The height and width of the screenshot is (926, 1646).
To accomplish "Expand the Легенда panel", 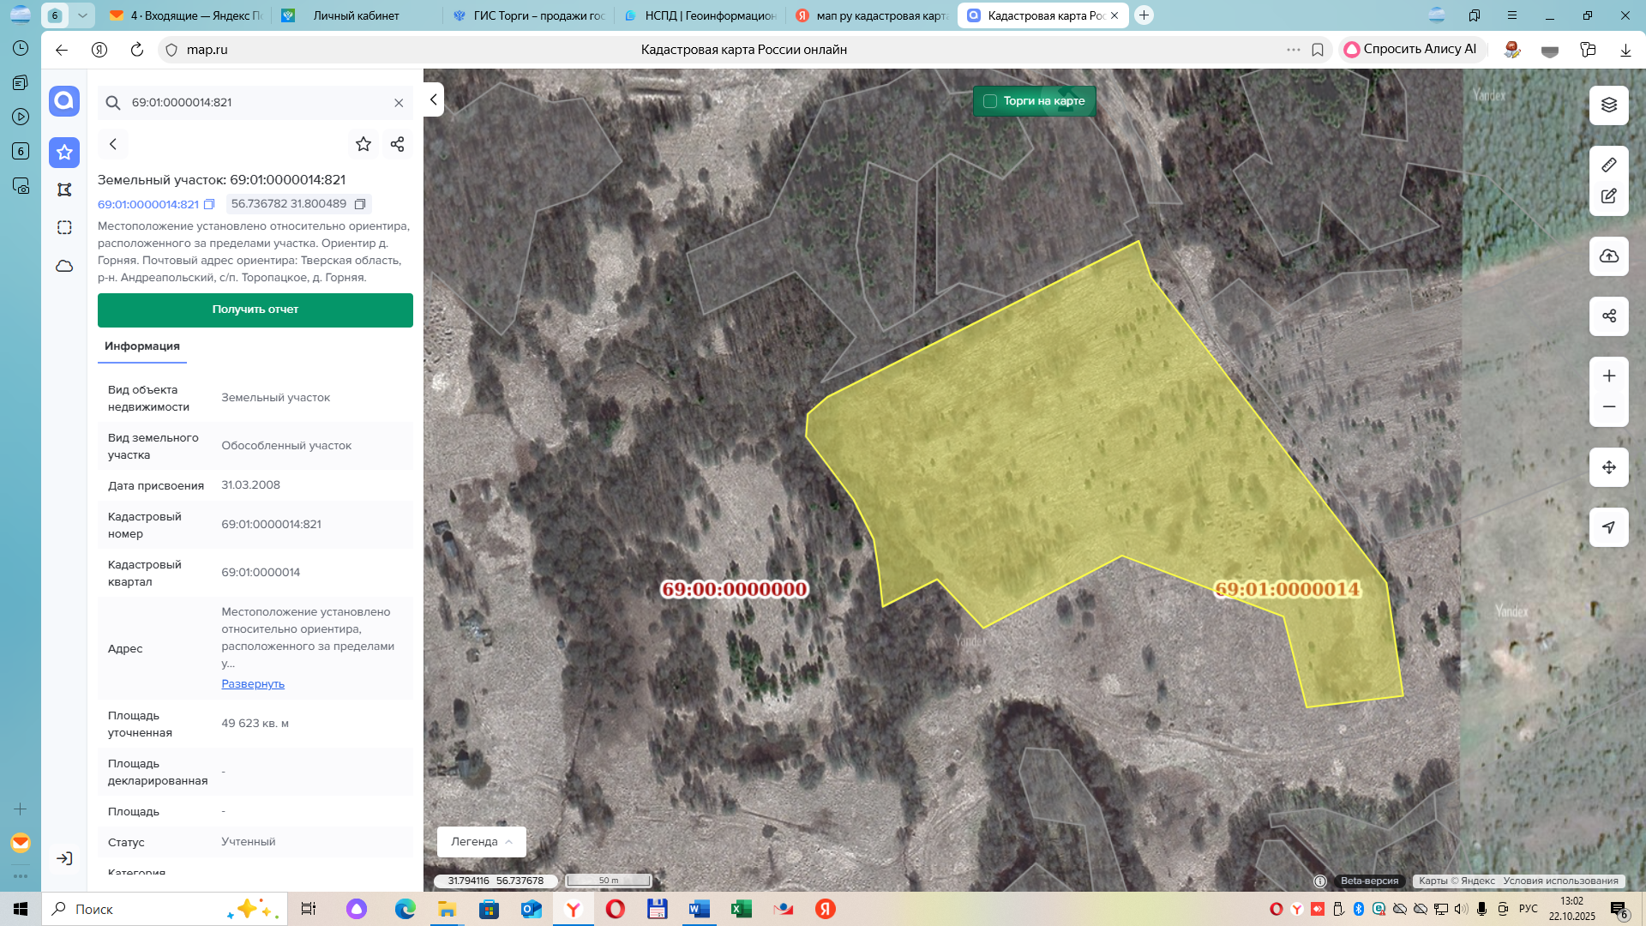I will tap(482, 842).
